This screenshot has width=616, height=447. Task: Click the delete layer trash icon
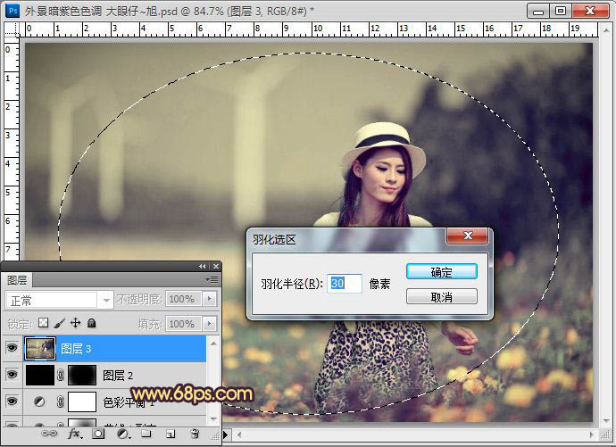pos(194,435)
